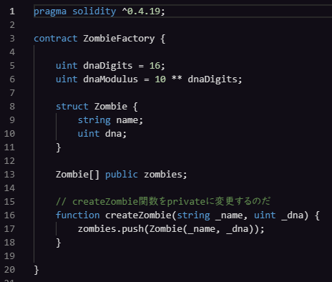This screenshot has width=332, height=282.
Task: Click line number 3 in the gutter
Action: 12,39
